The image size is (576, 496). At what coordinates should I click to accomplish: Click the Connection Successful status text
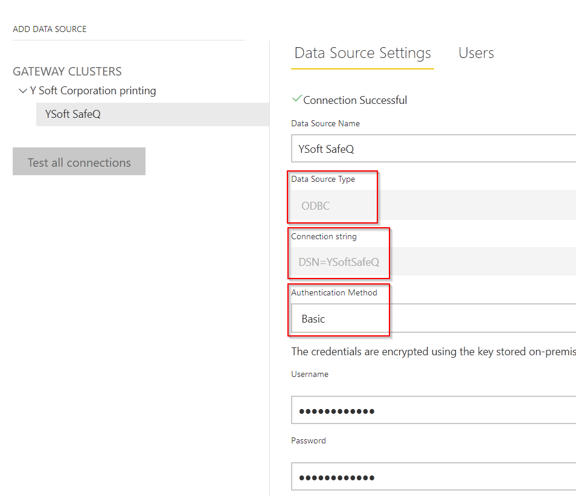pos(355,100)
